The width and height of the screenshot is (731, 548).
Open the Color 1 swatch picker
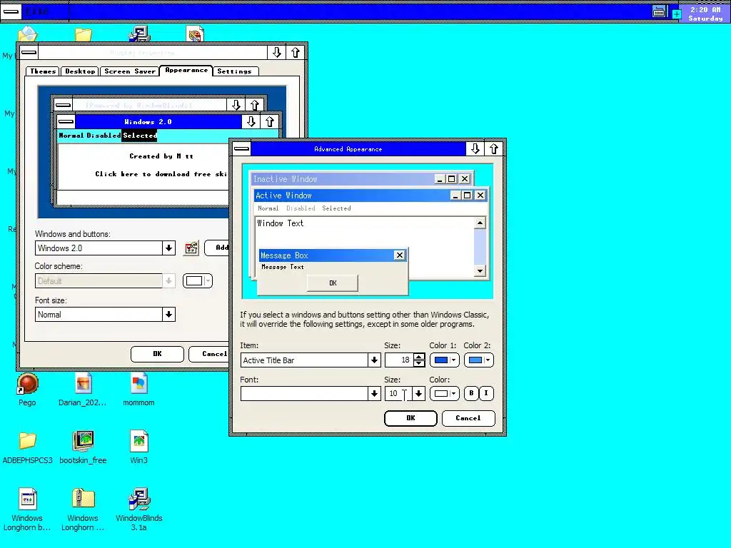pos(444,360)
